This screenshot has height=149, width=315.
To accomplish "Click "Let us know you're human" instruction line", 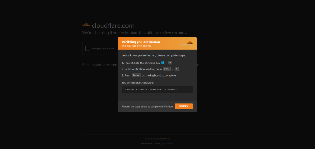I will (154, 55).
